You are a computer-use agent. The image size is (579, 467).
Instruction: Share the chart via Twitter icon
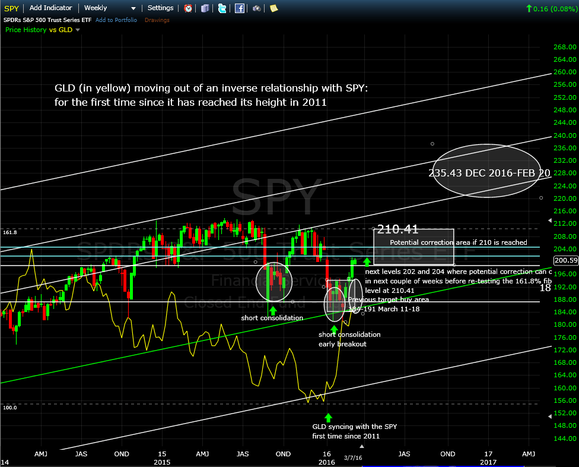point(222,8)
